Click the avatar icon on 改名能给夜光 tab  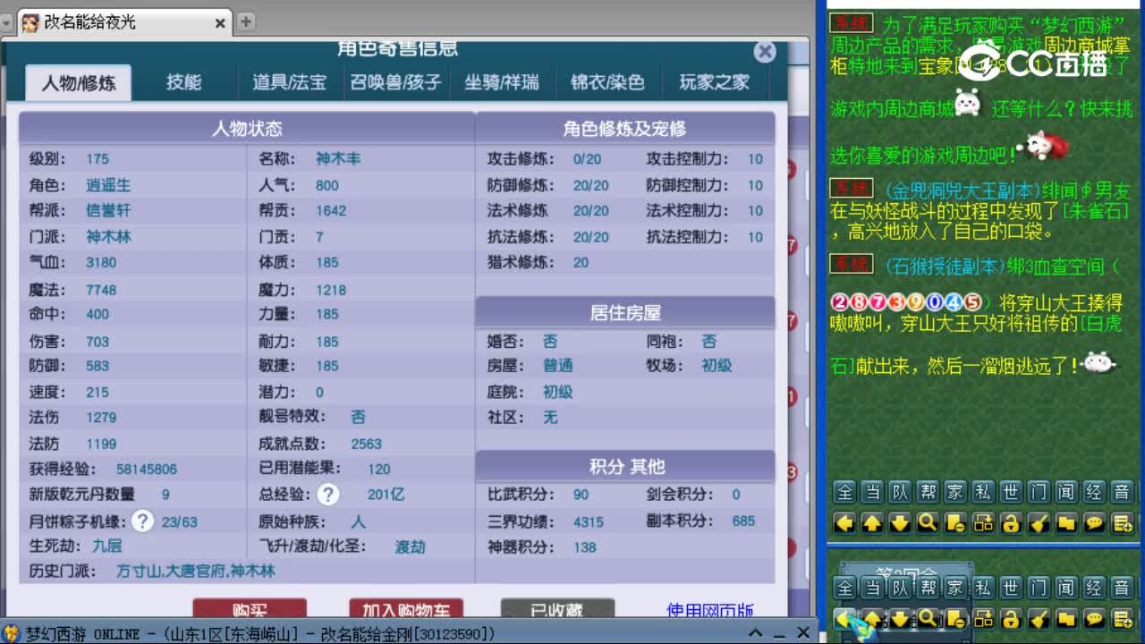click(x=30, y=22)
